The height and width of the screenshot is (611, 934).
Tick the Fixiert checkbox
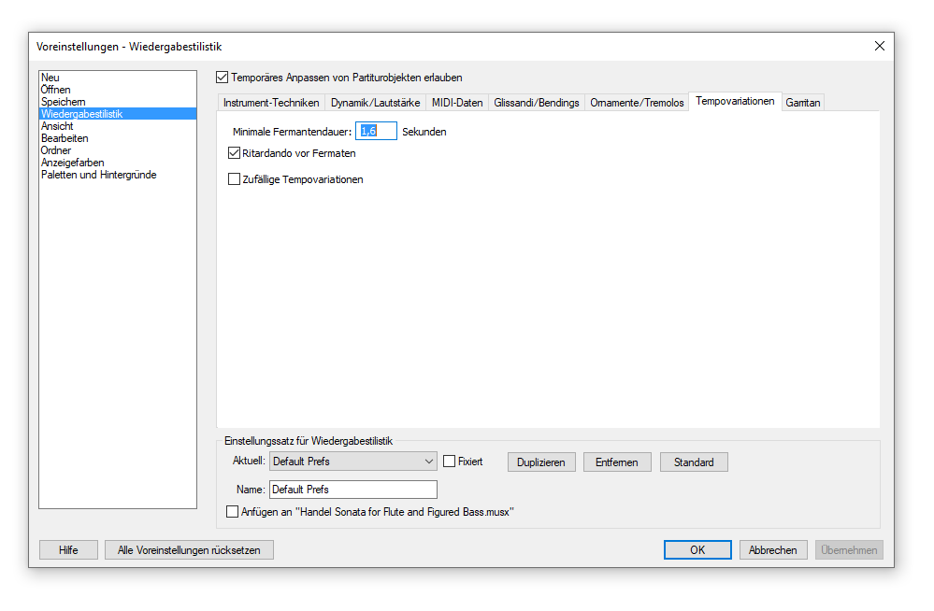[449, 462]
